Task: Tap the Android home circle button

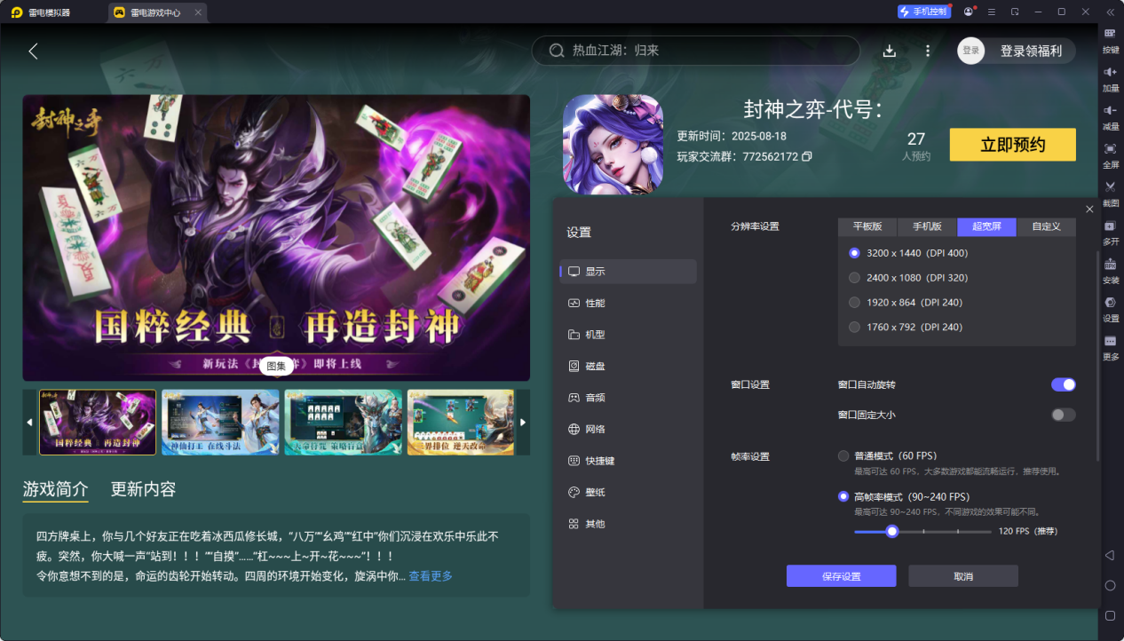Action: click(1110, 585)
